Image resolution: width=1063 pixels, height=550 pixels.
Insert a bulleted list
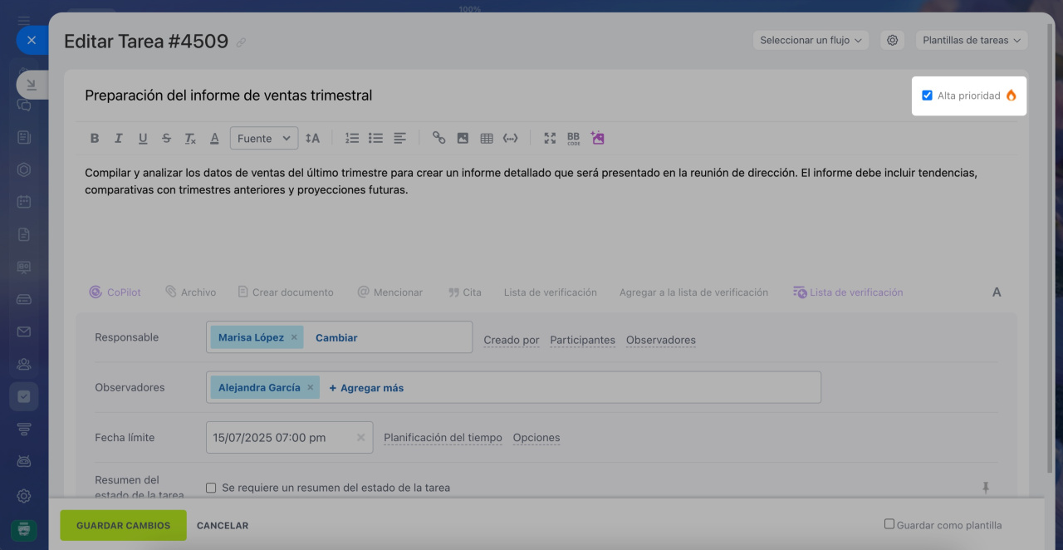(376, 139)
